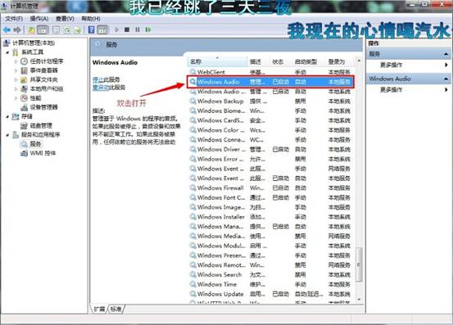The image size is (453, 325).
Task: Click the Pause Service icon
Action: (x=138, y=29)
